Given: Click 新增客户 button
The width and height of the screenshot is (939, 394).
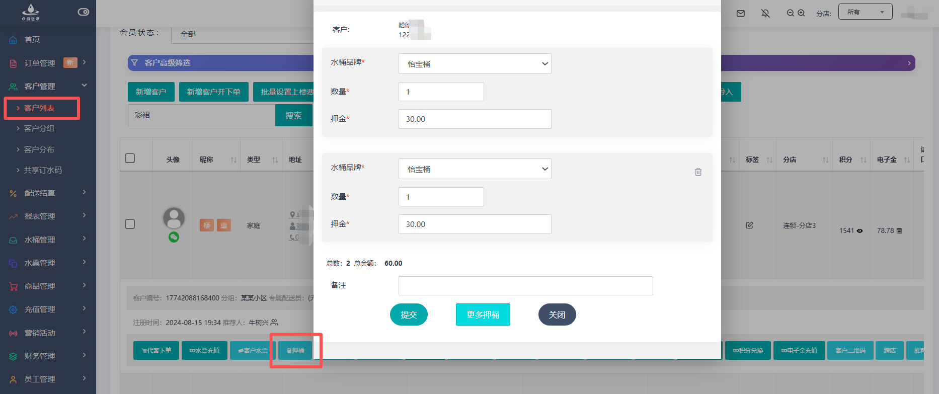Looking at the screenshot, I should pos(151,92).
